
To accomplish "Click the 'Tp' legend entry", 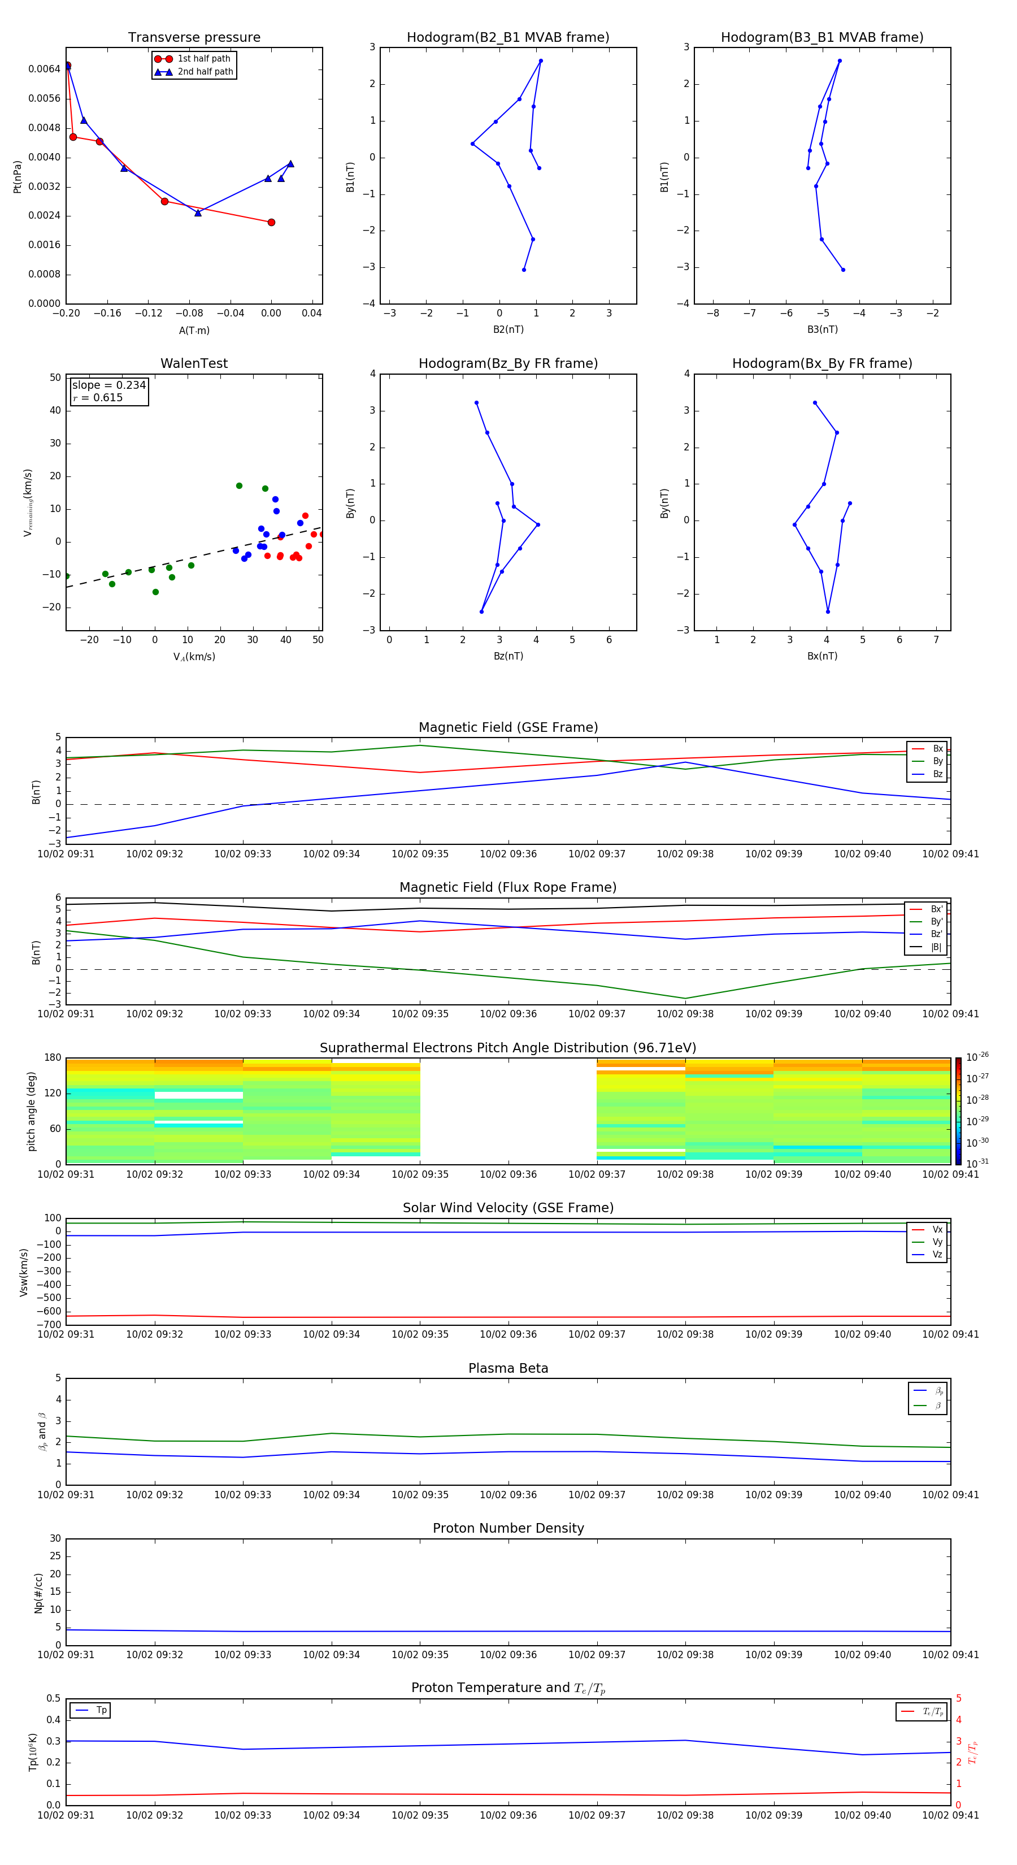I will tap(90, 1710).
